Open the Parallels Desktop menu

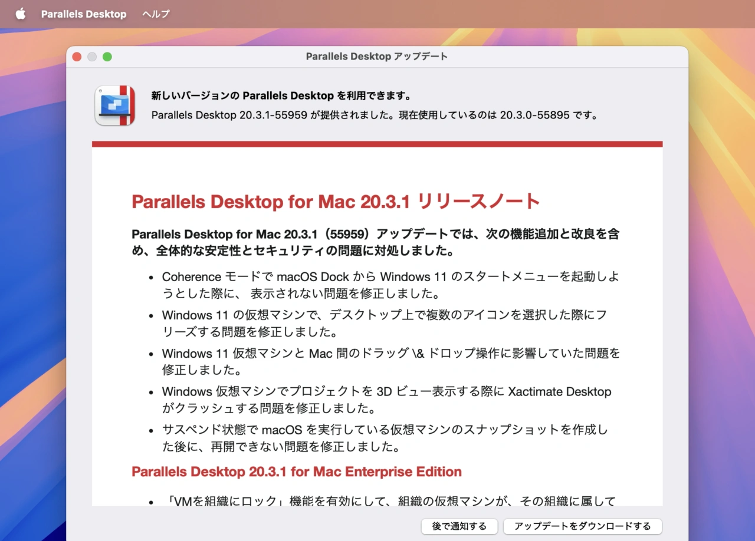tap(84, 14)
